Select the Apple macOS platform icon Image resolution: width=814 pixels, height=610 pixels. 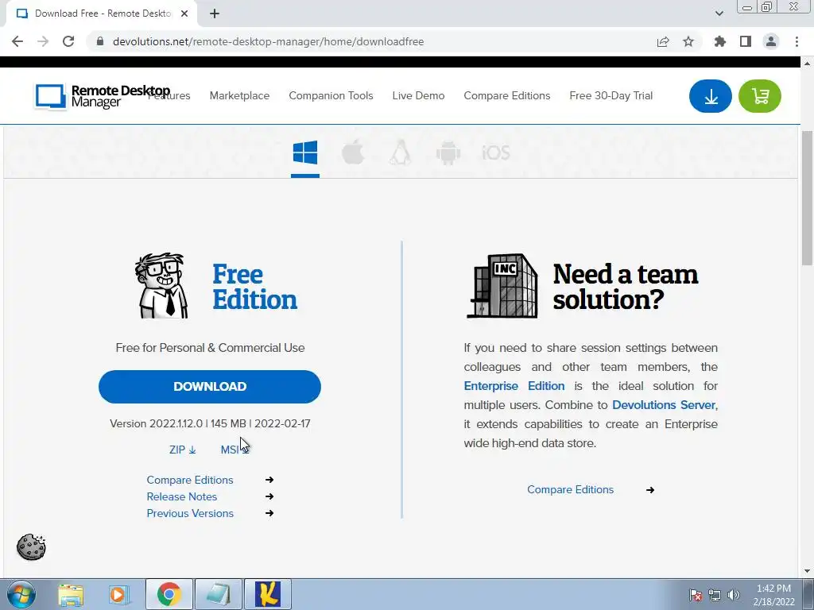point(353,152)
